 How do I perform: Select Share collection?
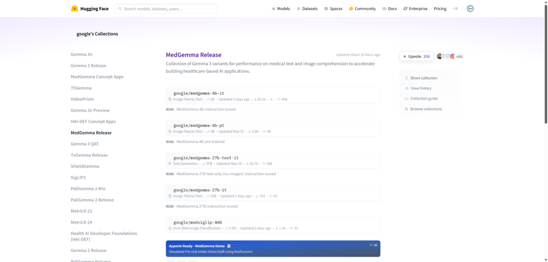(424, 78)
